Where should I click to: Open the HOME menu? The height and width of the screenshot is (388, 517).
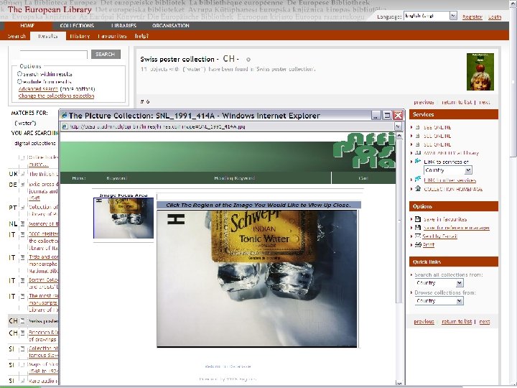pyautogui.click(x=27, y=26)
